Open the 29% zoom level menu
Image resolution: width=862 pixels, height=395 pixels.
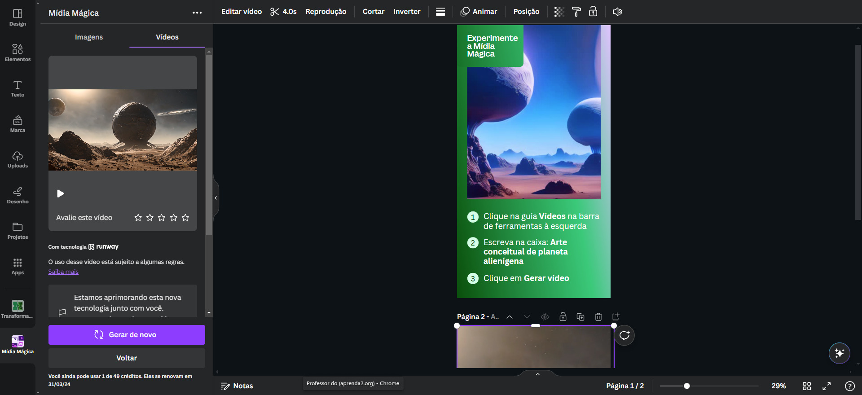(778, 386)
